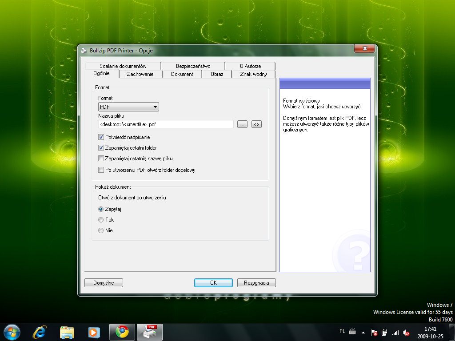The image size is (455, 341).
Task: Expand hidden icons in the system tray
Action: 363,332
